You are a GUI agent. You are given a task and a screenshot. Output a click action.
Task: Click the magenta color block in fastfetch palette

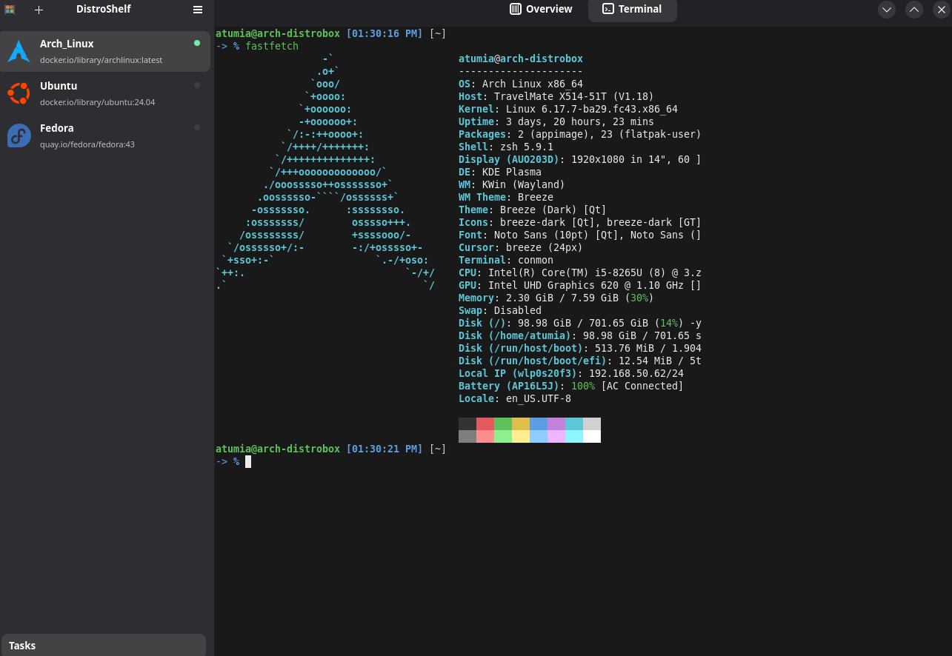click(x=556, y=424)
